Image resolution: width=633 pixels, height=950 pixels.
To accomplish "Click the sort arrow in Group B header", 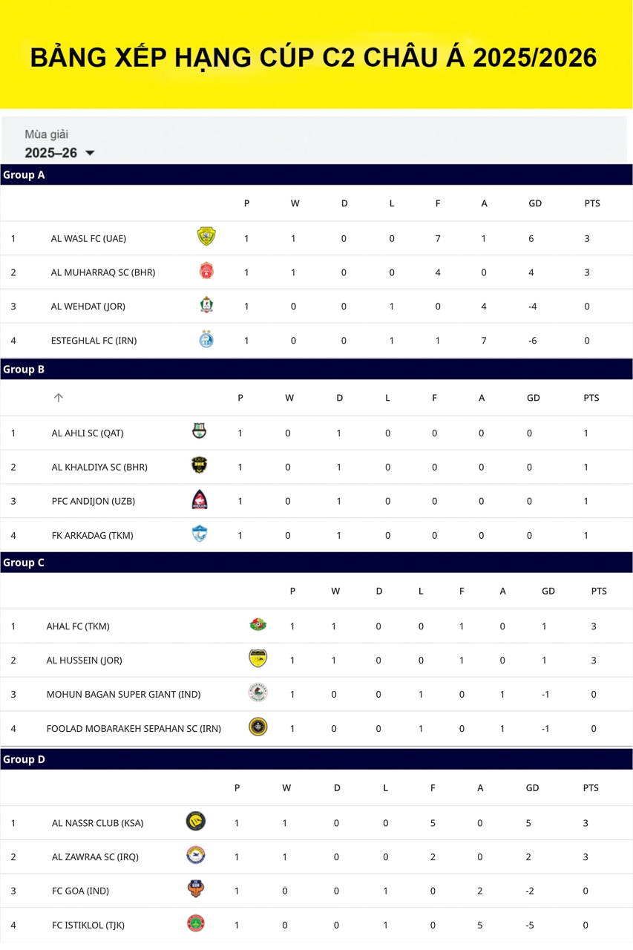I will coord(59,398).
